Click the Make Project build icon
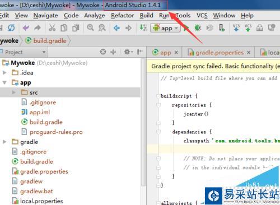 tap(143, 28)
